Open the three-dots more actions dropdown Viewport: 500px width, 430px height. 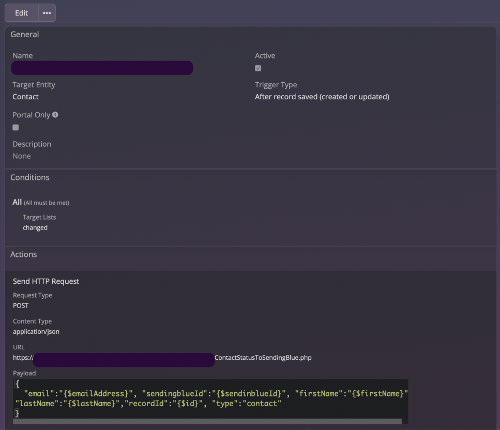47,13
